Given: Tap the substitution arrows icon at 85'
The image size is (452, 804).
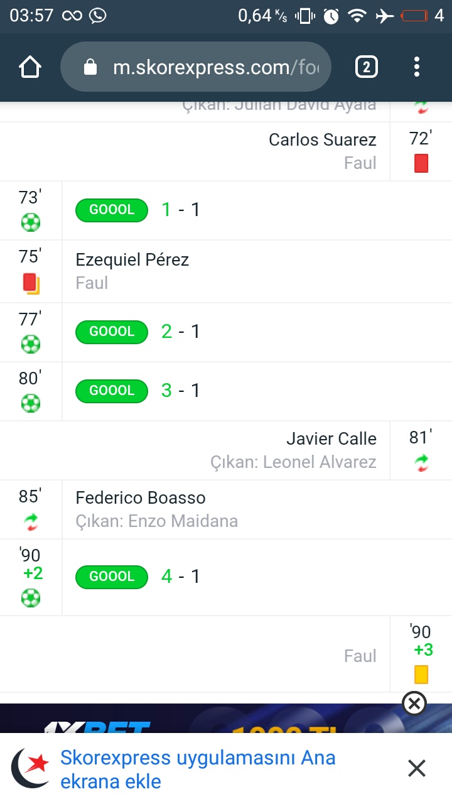Looking at the screenshot, I should click(x=30, y=521).
